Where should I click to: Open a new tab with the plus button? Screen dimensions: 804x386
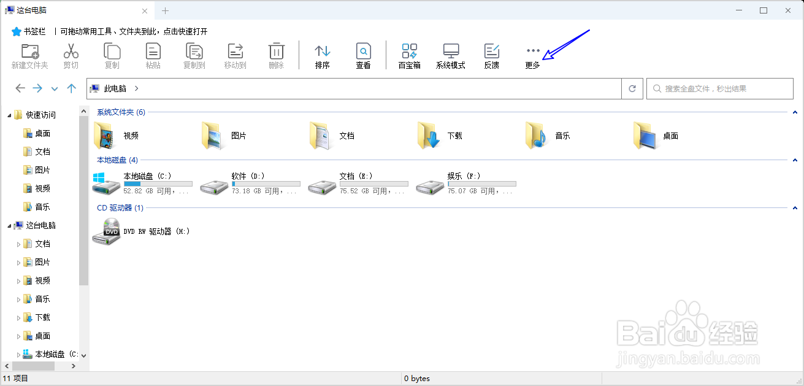tap(165, 10)
